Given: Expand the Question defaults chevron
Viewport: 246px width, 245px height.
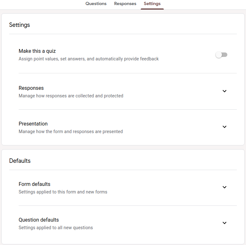Looking at the screenshot, I should 224,223.
